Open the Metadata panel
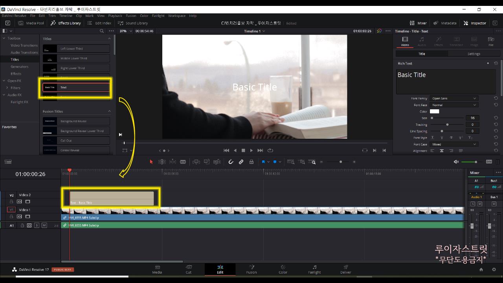The image size is (503, 283). point(444,23)
